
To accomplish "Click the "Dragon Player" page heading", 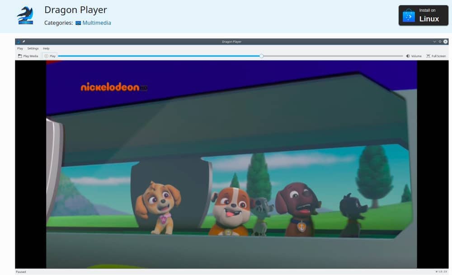I will tap(75, 10).
